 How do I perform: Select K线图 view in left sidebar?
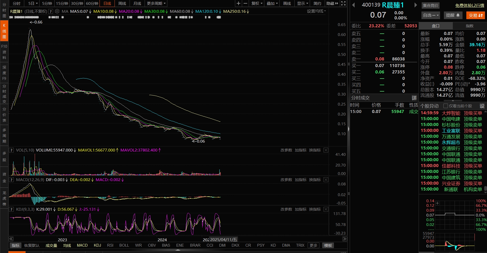click(x=4, y=31)
